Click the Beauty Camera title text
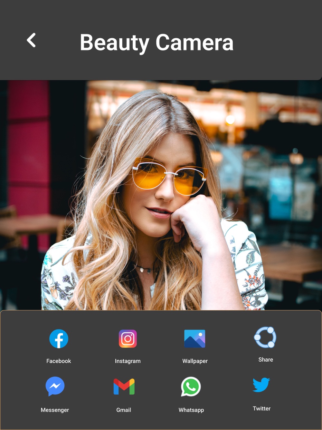Screen dimensions: 322x430 tap(156, 43)
